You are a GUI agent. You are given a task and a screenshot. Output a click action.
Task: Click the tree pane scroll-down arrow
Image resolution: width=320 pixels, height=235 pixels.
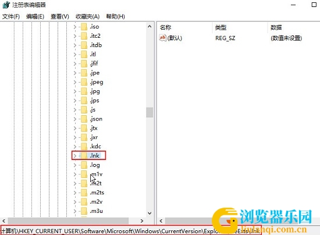150,213
